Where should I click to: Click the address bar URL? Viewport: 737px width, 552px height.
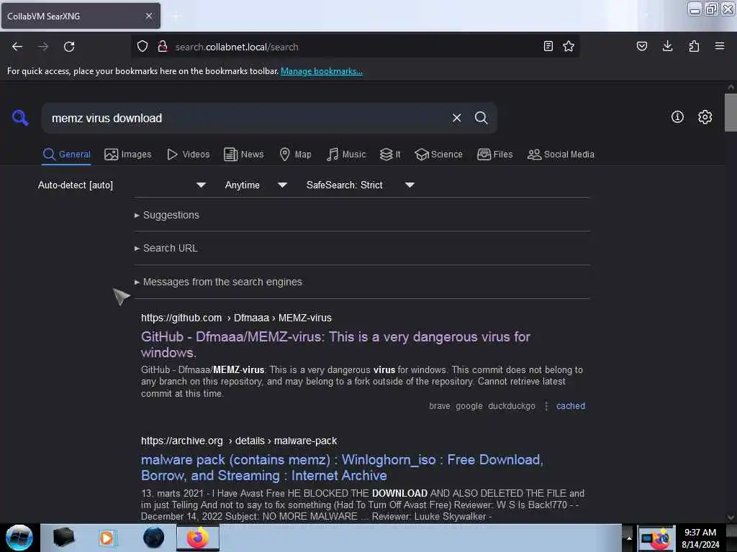click(x=236, y=47)
